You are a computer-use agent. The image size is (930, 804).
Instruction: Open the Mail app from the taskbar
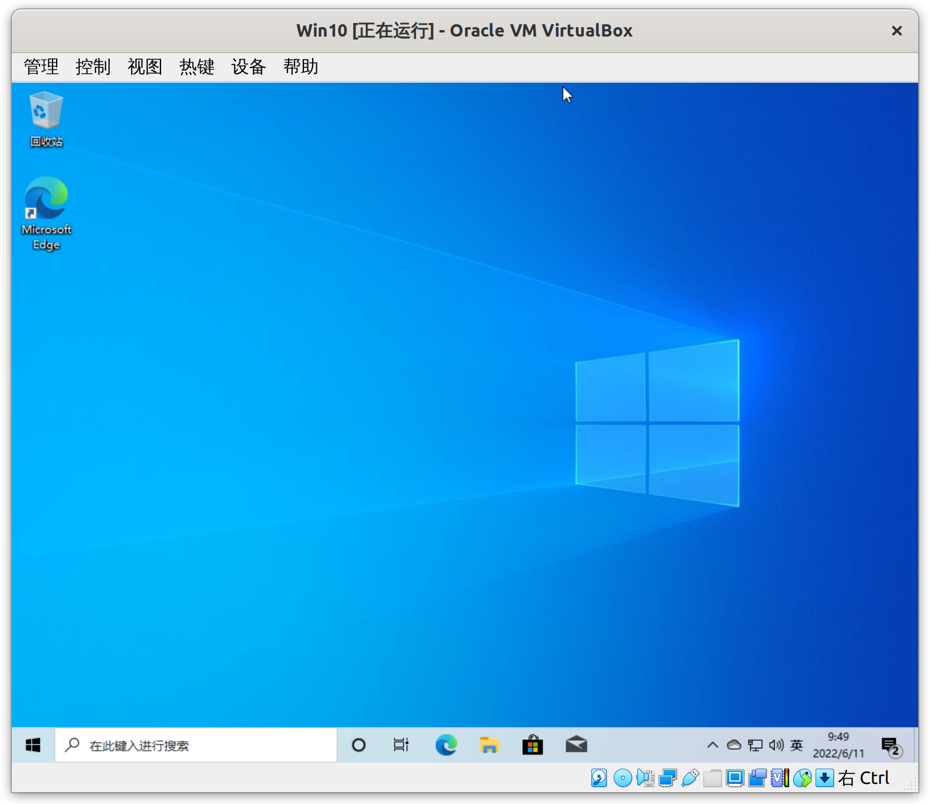point(576,745)
